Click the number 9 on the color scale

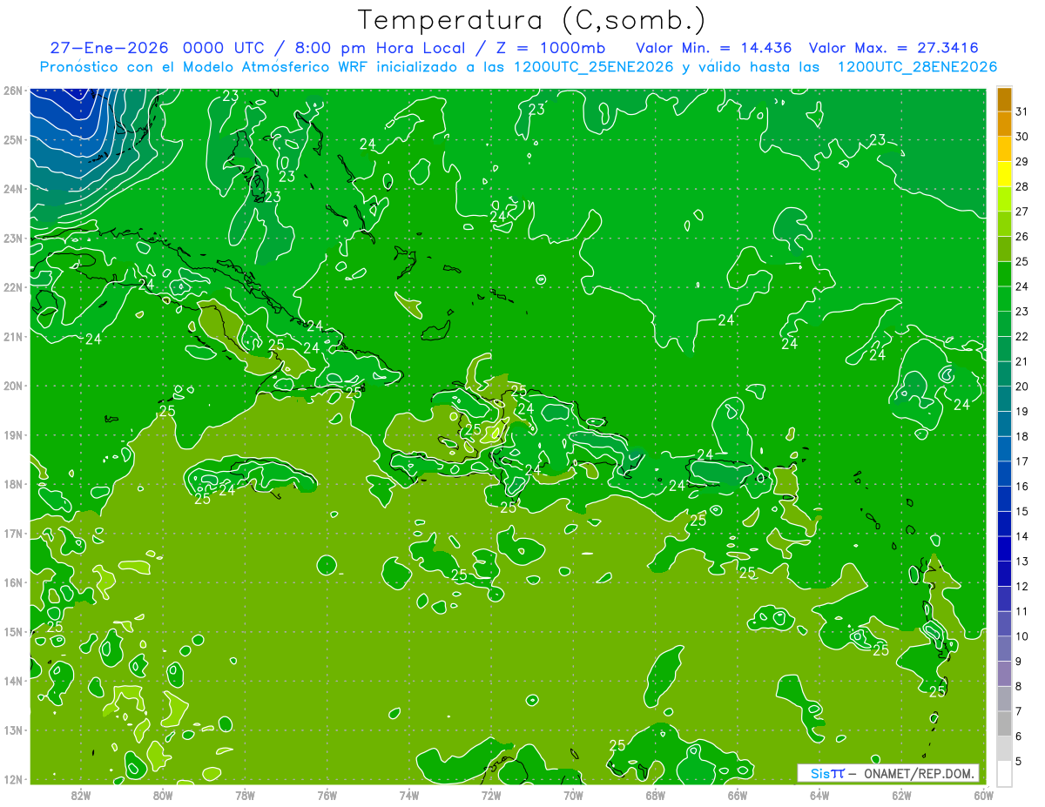[x=1020, y=661]
